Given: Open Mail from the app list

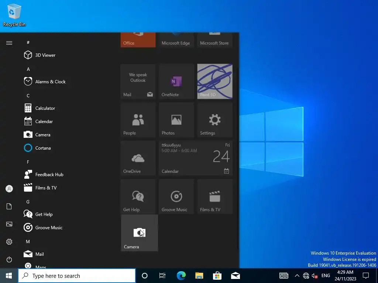Looking at the screenshot, I should pyautogui.click(x=65, y=254).
